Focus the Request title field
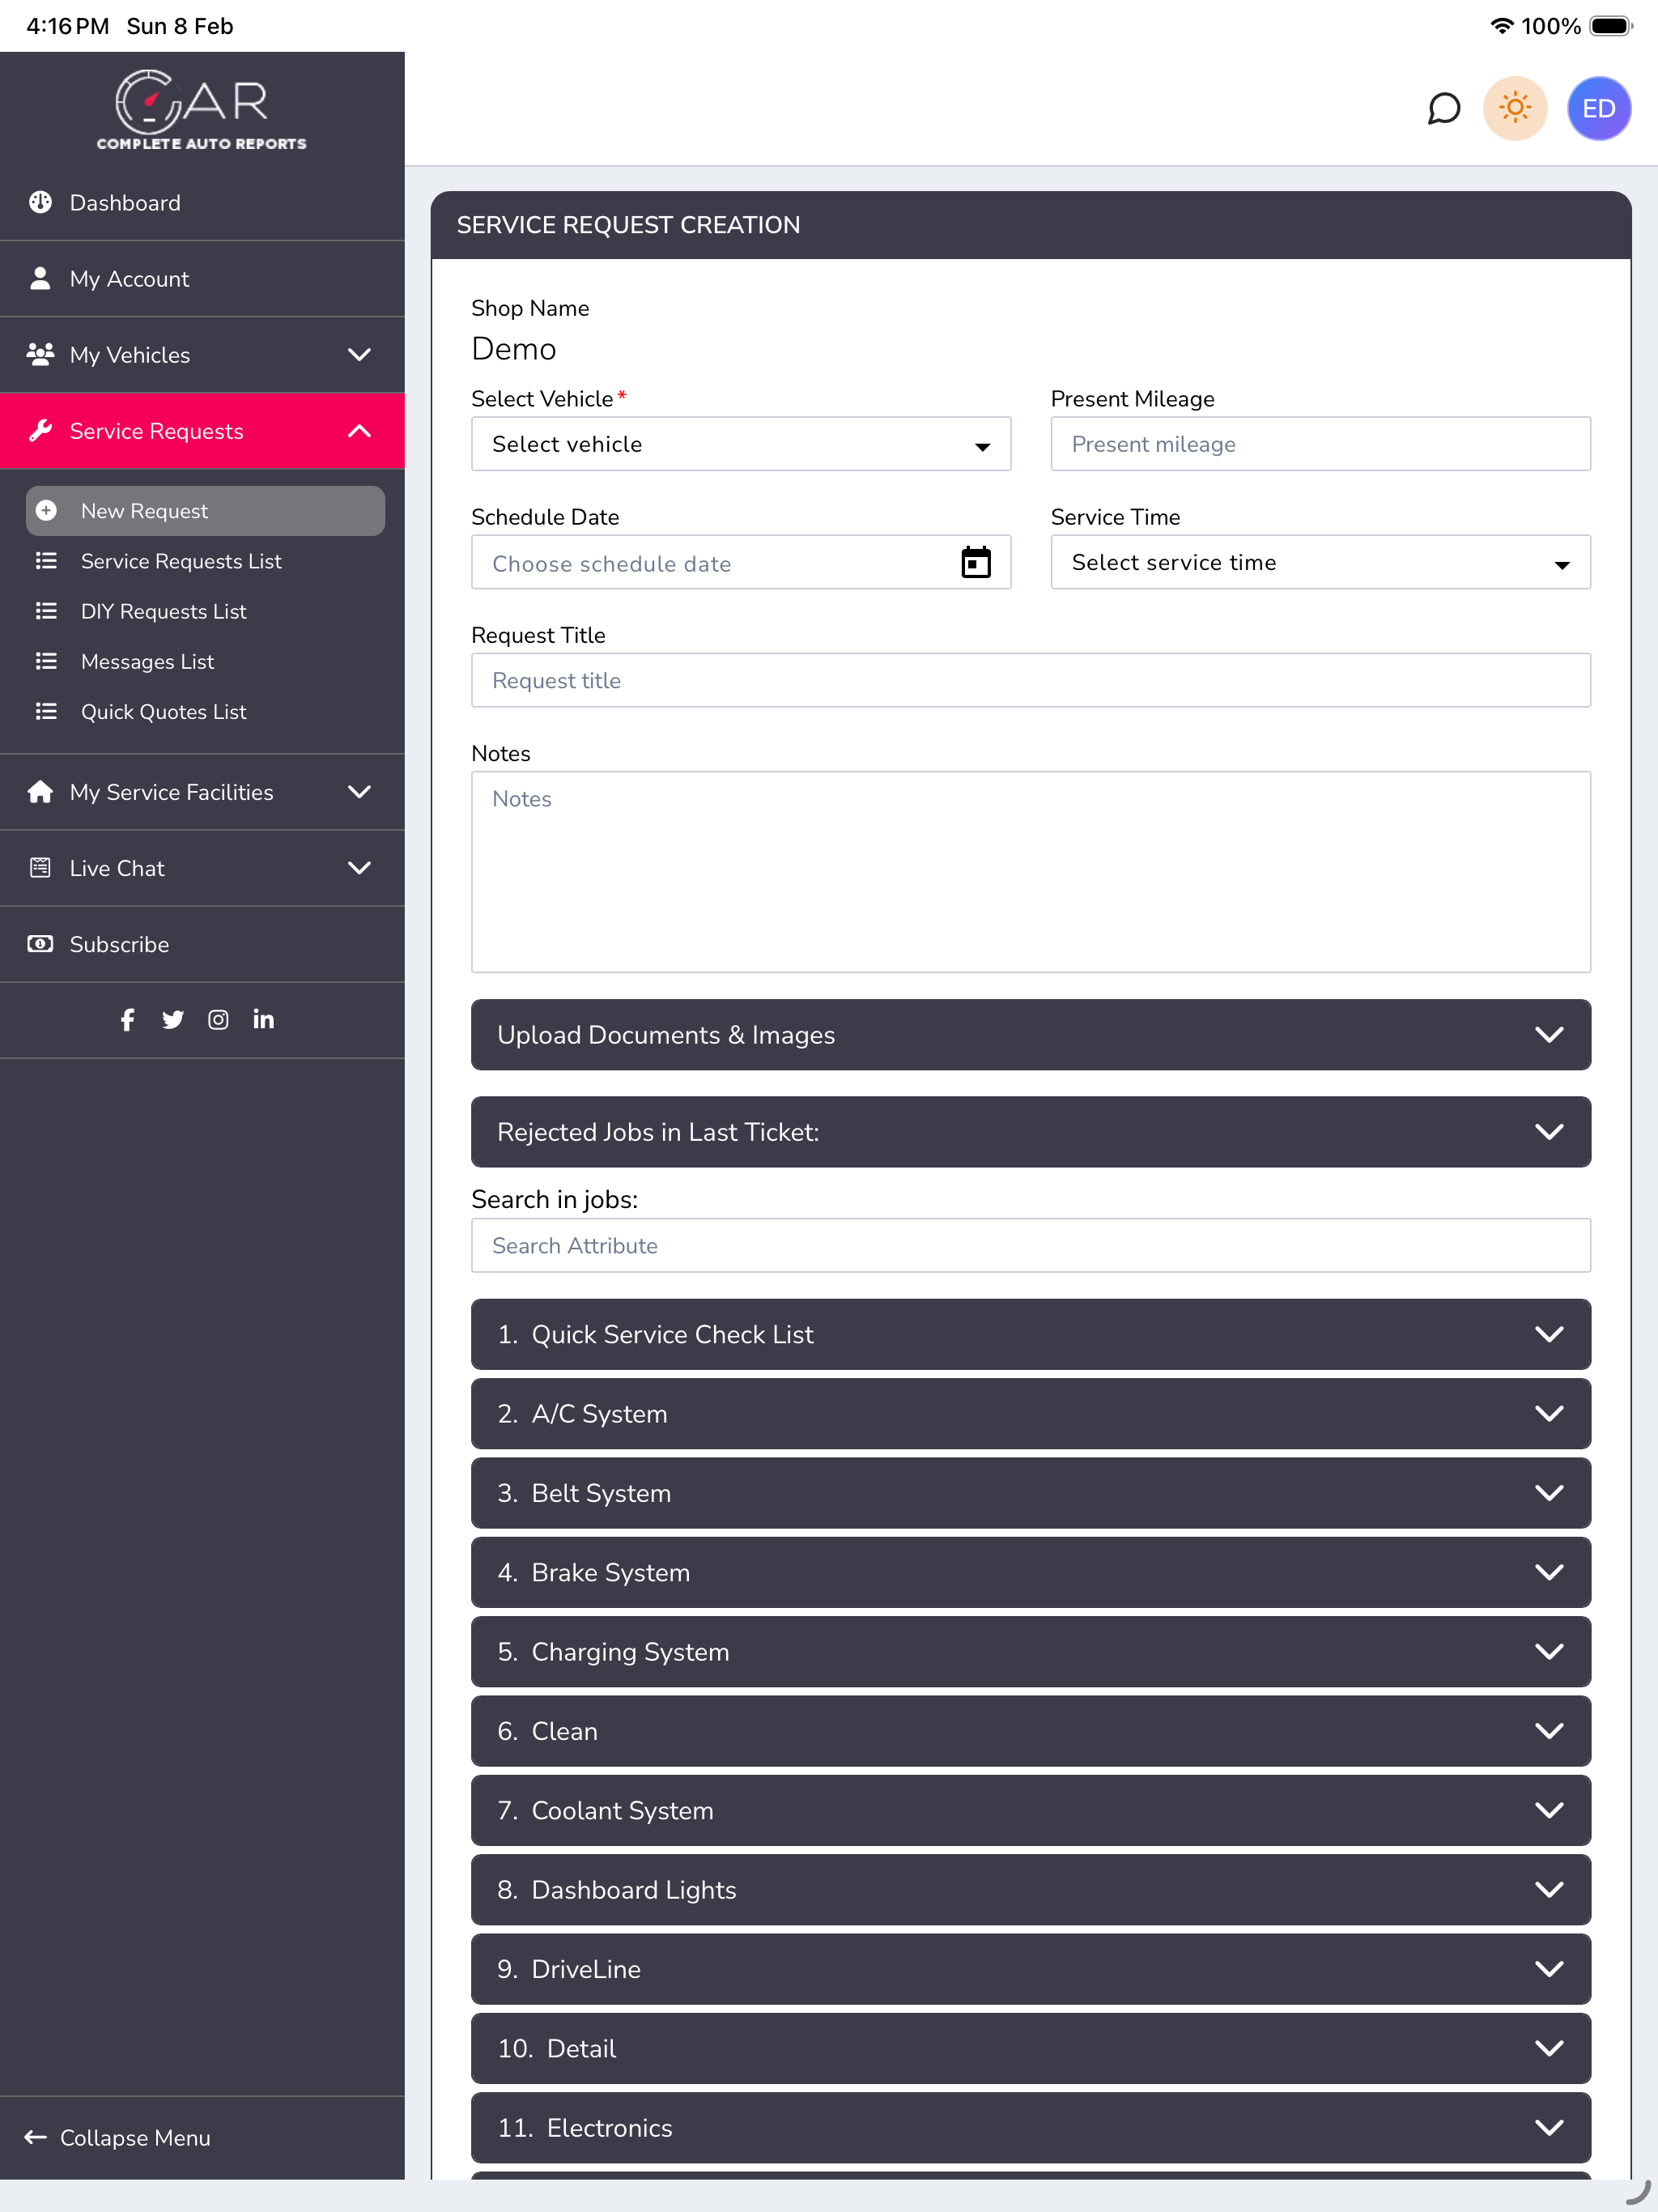Screen dimensions: 1658x2212 1031,680
